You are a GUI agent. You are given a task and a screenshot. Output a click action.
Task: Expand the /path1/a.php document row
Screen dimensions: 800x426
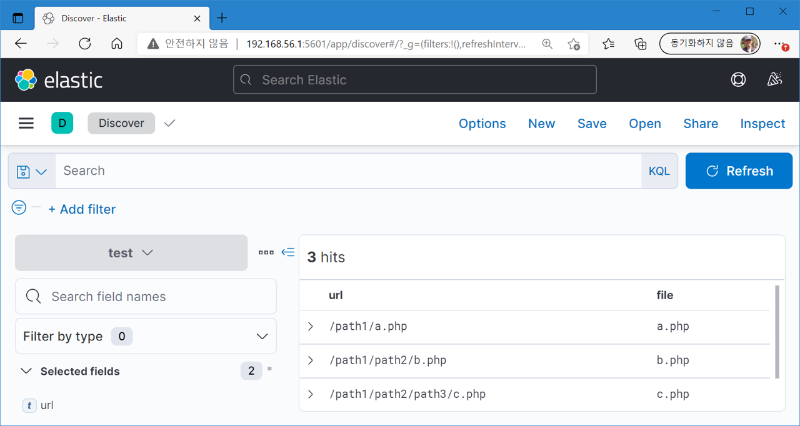point(311,327)
